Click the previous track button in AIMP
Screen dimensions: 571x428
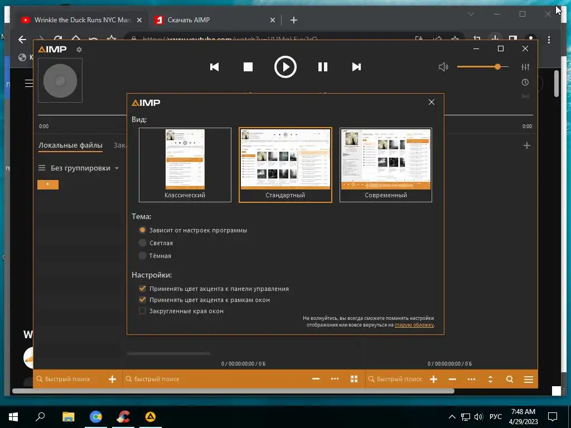point(215,67)
